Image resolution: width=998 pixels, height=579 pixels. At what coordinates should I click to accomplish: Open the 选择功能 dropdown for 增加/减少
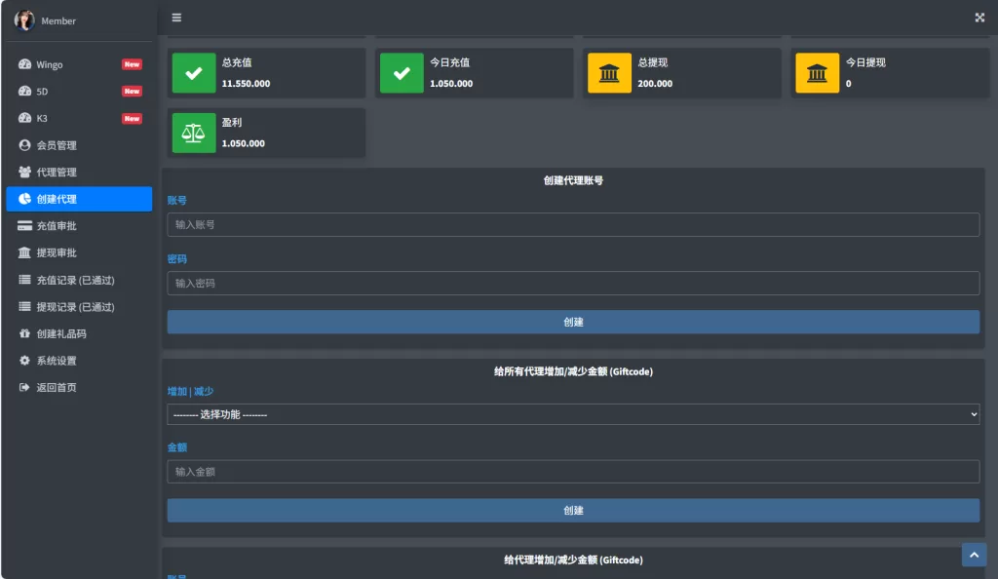tap(573, 414)
